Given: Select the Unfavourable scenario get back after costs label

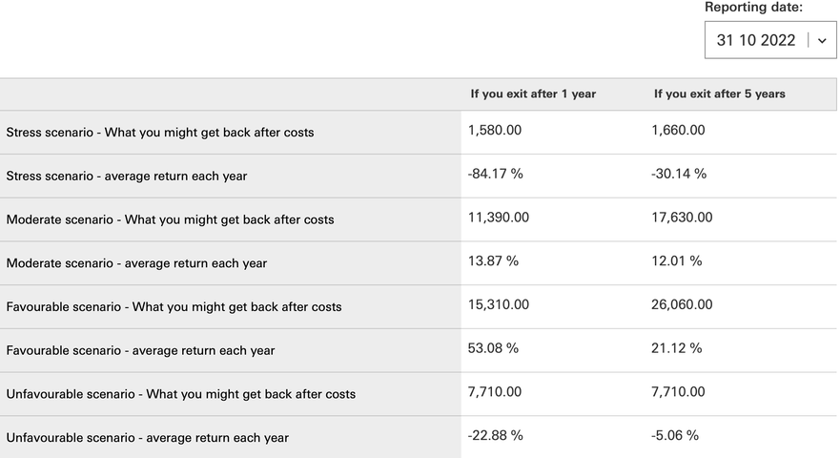Looking at the screenshot, I should (x=181, y=394).
